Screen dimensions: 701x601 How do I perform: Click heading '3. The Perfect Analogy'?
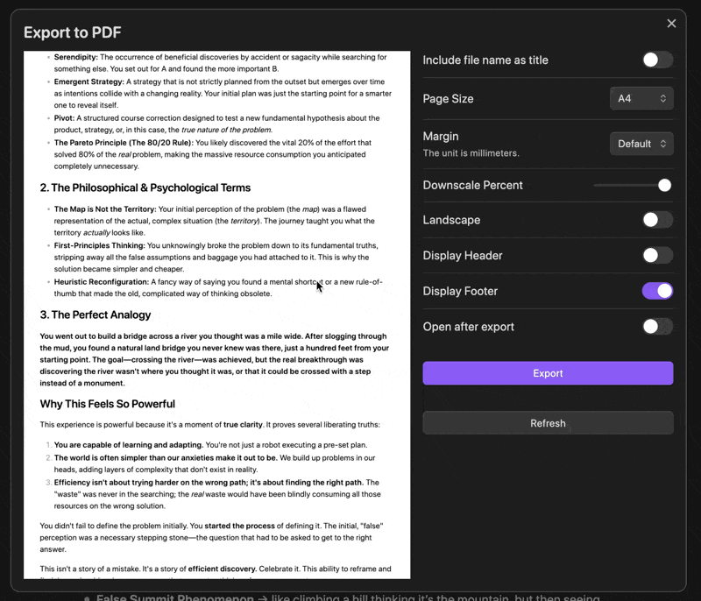tap(96, 315)
